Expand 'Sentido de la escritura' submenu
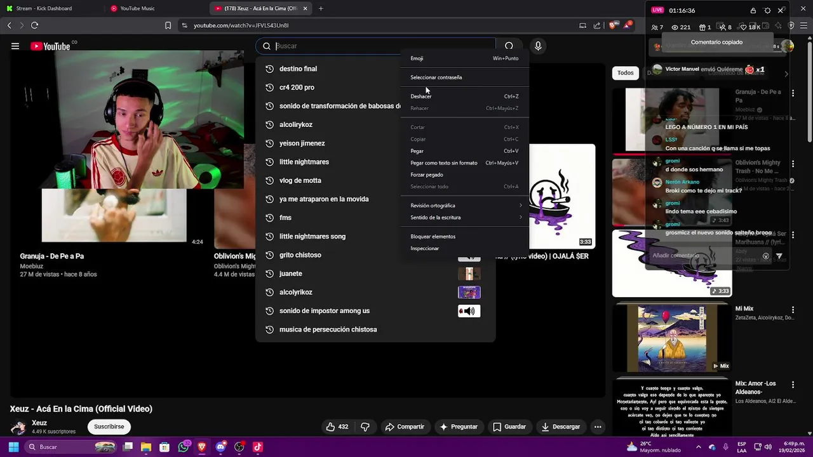813x457 pixels. (x=465, y=217)
